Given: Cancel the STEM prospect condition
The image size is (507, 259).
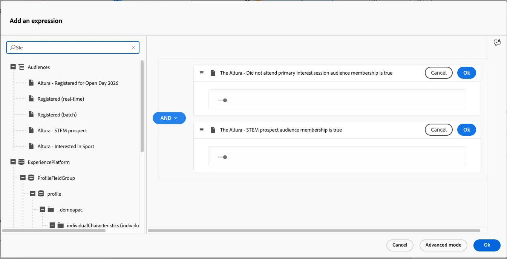Looking at the screenshot, I should click(x=439, y=130).
